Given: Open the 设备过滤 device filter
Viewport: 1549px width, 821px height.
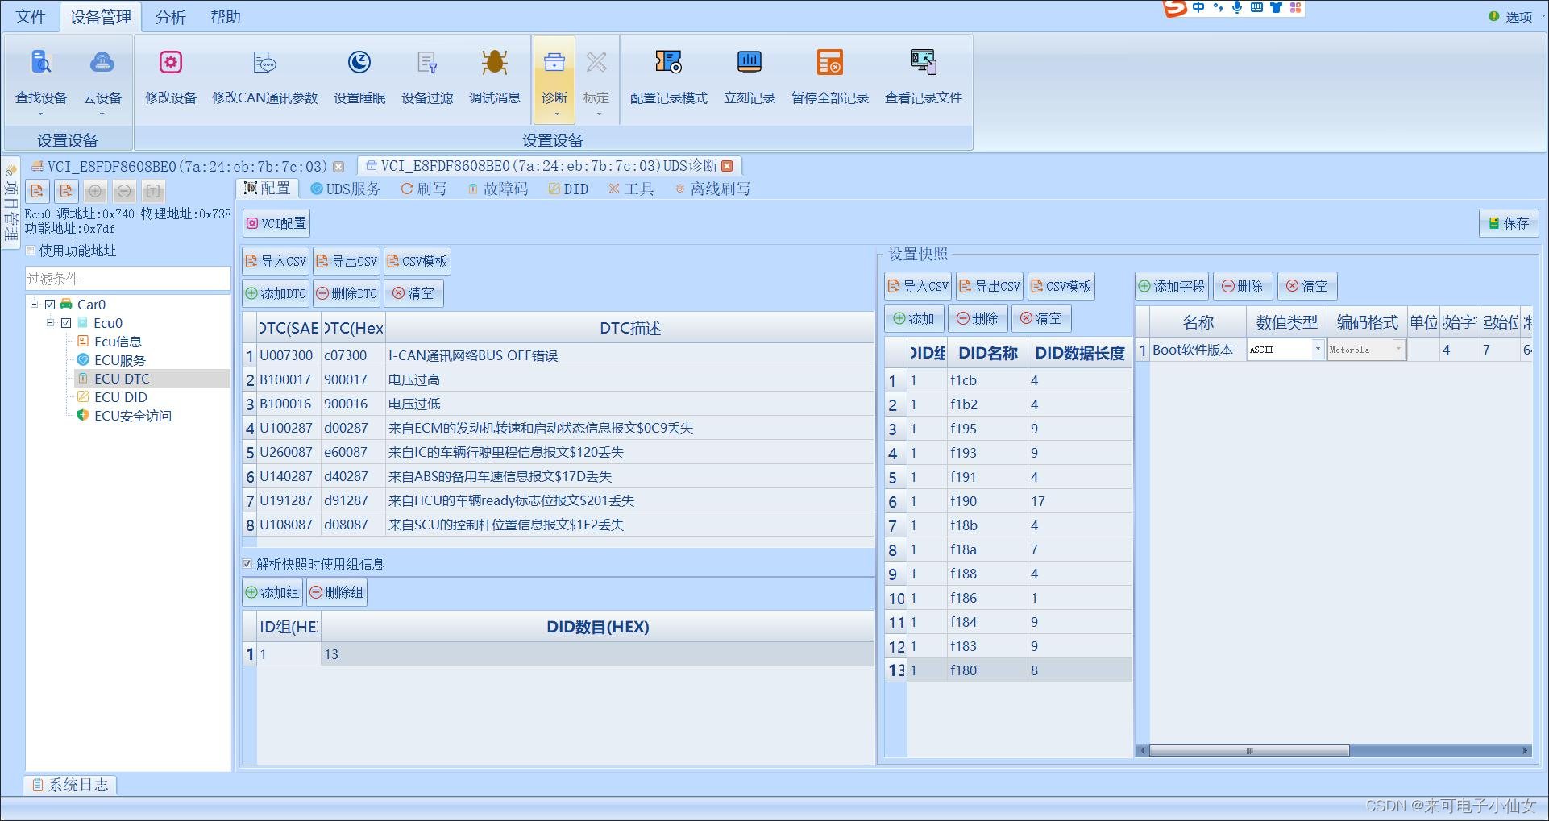Looking at the screenshot, I should click(427, 77).
